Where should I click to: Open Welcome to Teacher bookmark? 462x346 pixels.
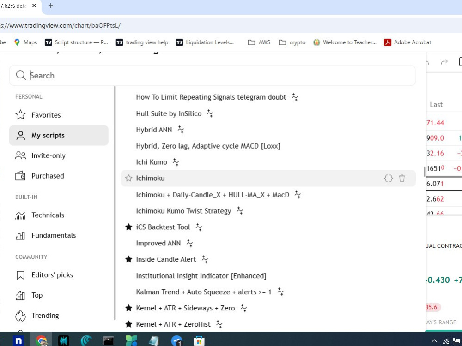pyautogui.click(x=345, y=42)
